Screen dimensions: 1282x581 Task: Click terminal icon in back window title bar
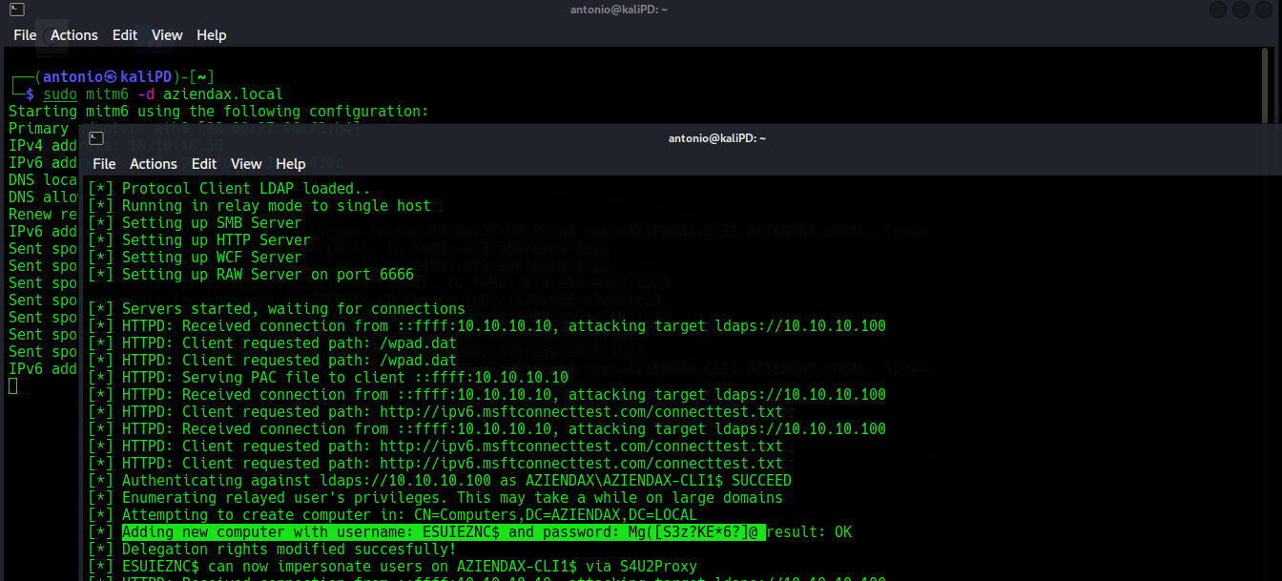pos(17,10)
